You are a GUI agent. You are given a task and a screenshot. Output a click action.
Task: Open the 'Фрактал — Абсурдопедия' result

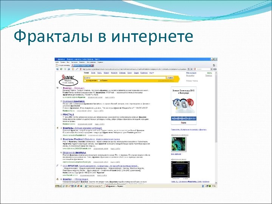75,179
